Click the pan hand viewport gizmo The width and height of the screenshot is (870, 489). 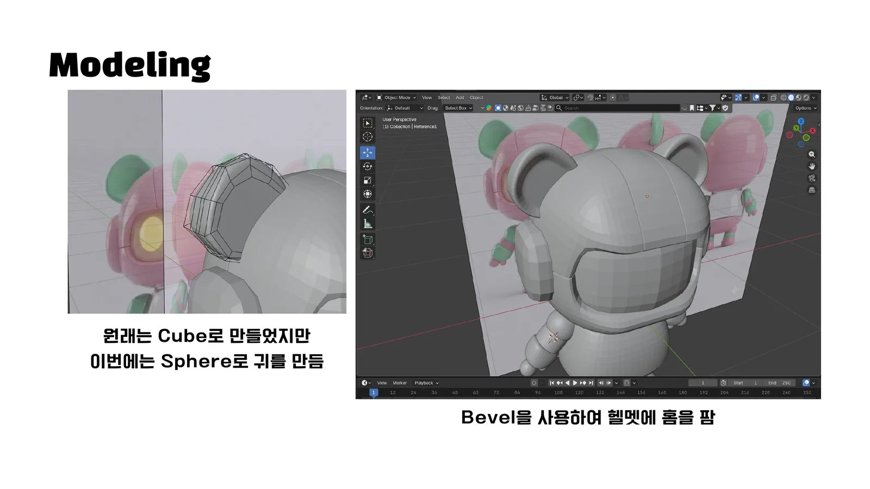(812, 166)
